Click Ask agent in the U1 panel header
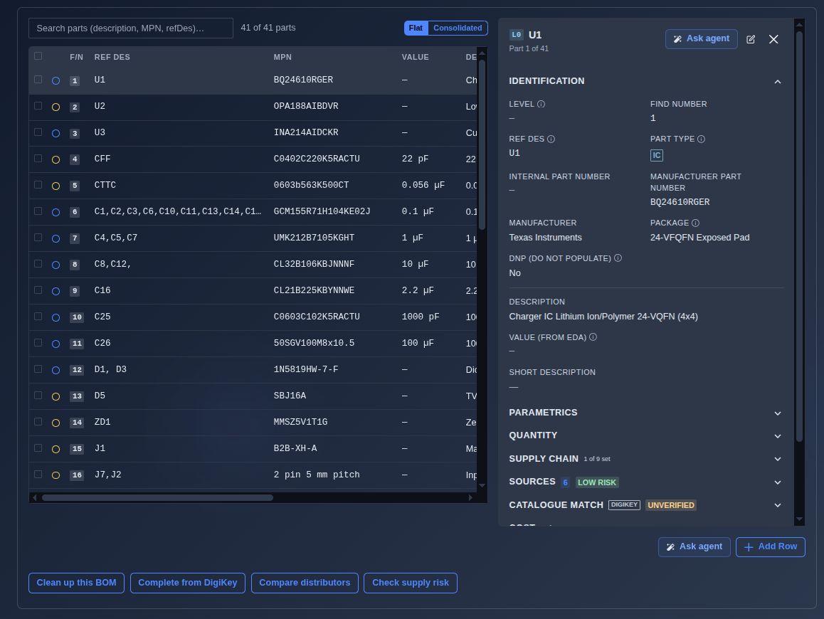The height and width of the screenshot is (619, 824). tap(702, 39)
